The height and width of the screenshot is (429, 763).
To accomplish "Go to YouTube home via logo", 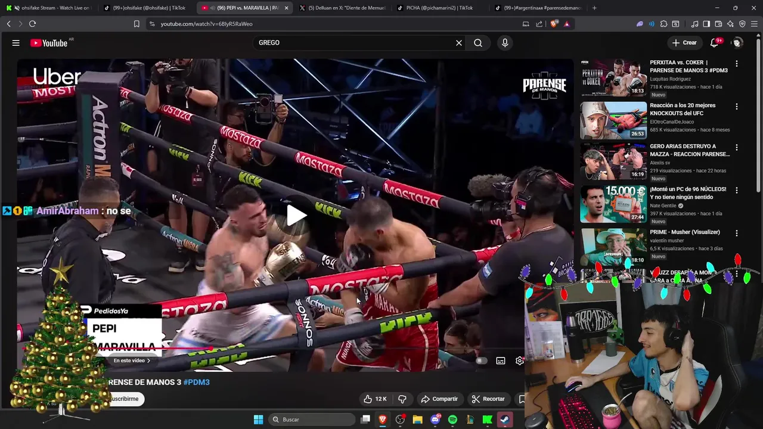I will pyautogui.click(x=49, y=43).
